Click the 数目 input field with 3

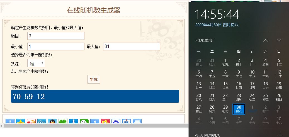point(56,36)
